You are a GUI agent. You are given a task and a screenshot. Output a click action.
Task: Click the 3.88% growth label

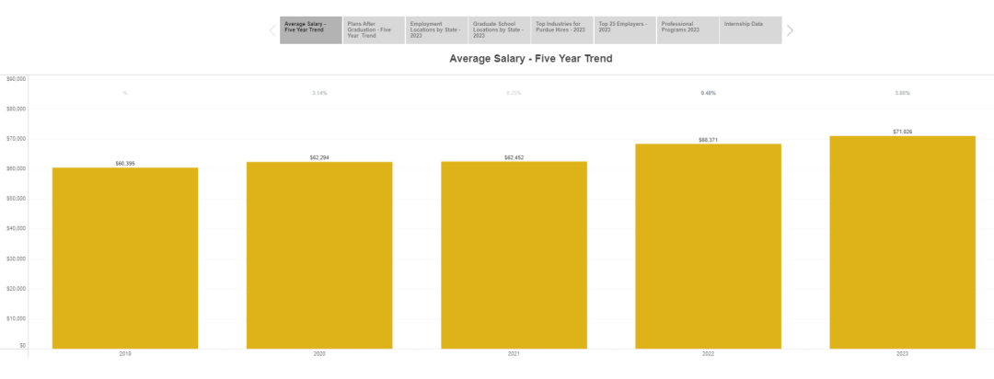(903, 93)
